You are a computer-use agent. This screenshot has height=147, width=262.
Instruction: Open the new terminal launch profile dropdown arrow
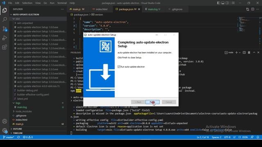[x=239, y=53]
